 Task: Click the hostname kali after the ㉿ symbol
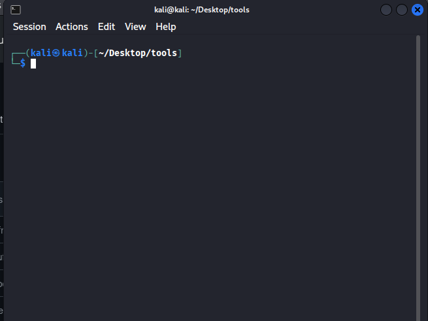click(72, 53)
